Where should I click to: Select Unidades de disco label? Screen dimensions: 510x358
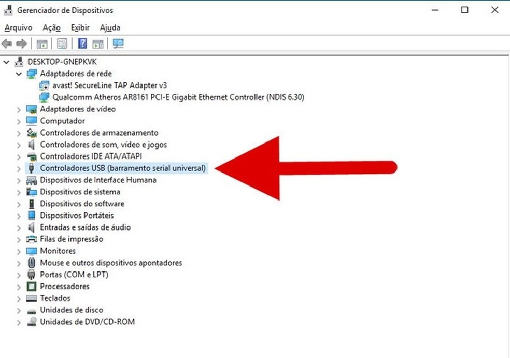pyautogui.click(x=72, y=310)
